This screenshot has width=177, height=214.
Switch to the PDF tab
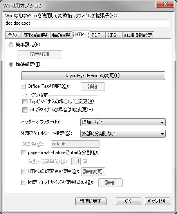[98, 35]
